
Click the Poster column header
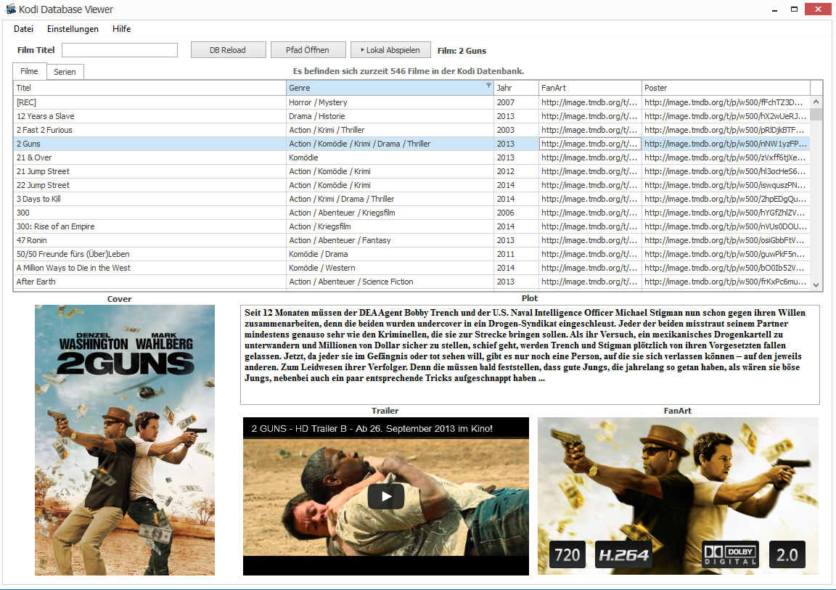(726, 88)
